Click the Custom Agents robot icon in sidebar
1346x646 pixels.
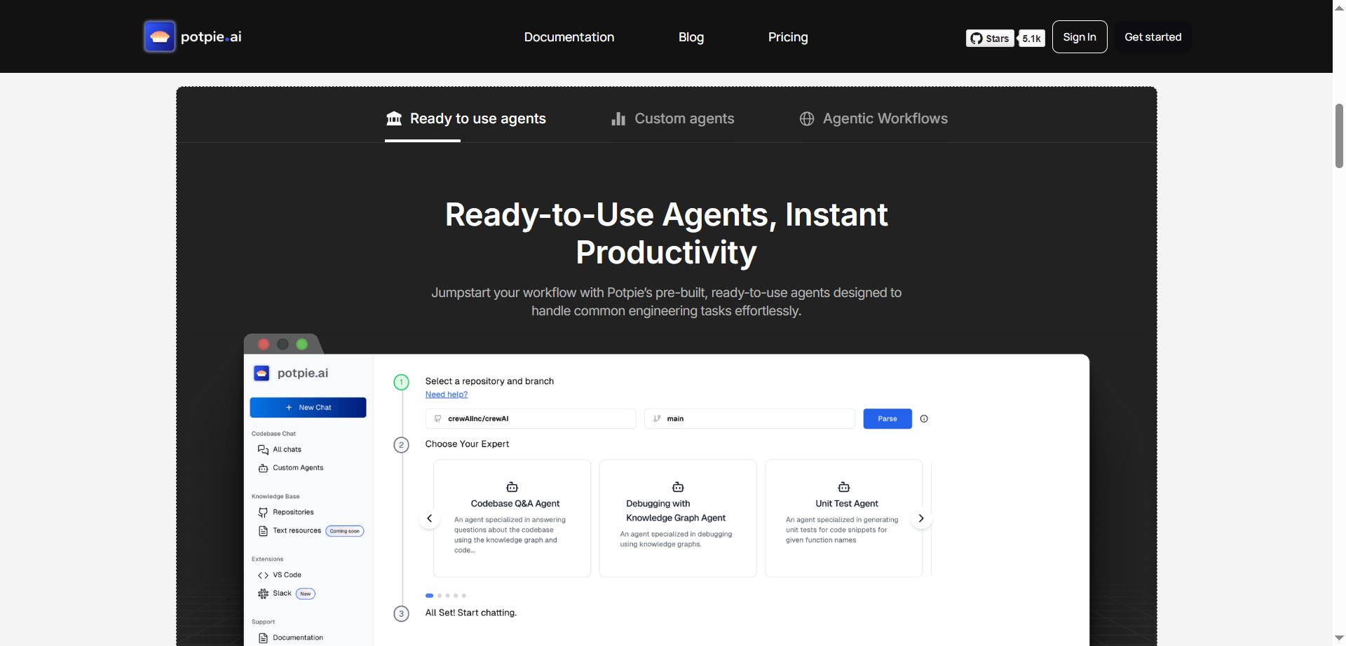coord(263,468)
